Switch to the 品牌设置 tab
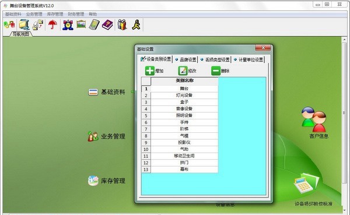 [x=185, y=59]
